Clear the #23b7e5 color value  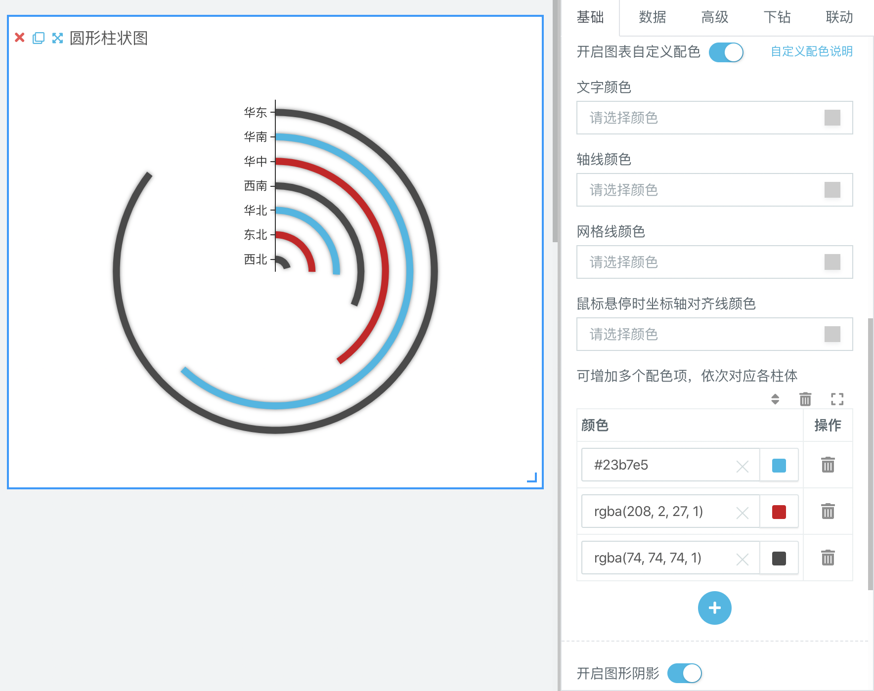(743, 466)
